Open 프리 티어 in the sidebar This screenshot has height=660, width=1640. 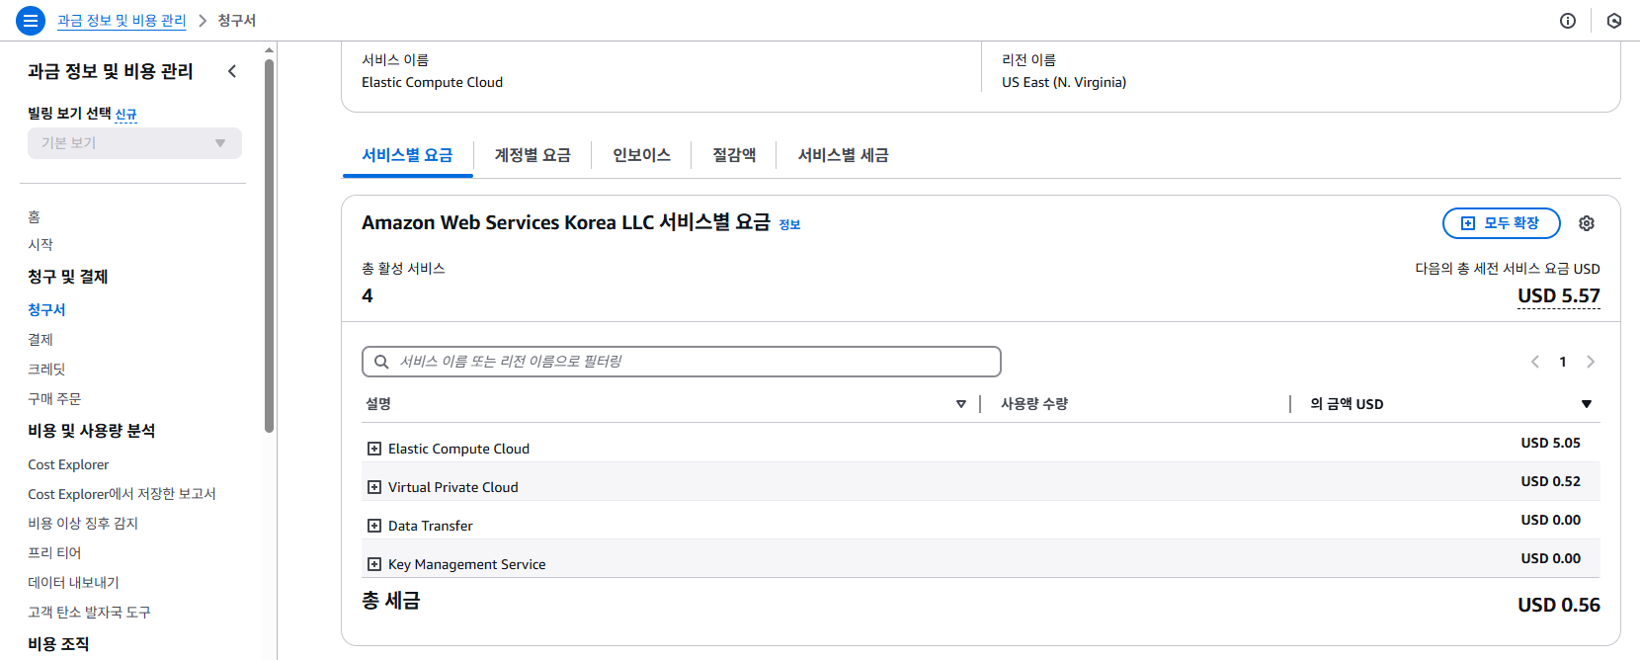click(54, 553)
